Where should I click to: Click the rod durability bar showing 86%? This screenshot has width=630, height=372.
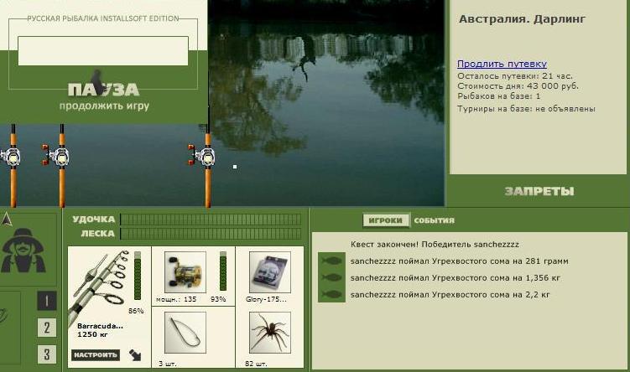point(138,276)
